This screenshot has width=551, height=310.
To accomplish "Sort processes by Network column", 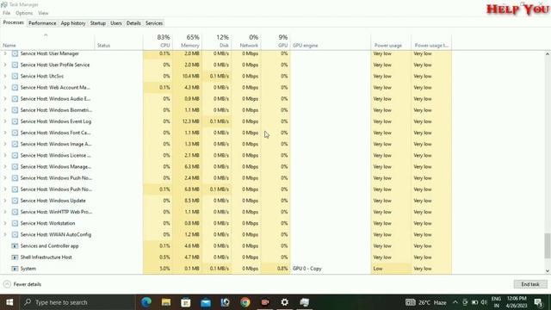I will [x=246, y=41].
